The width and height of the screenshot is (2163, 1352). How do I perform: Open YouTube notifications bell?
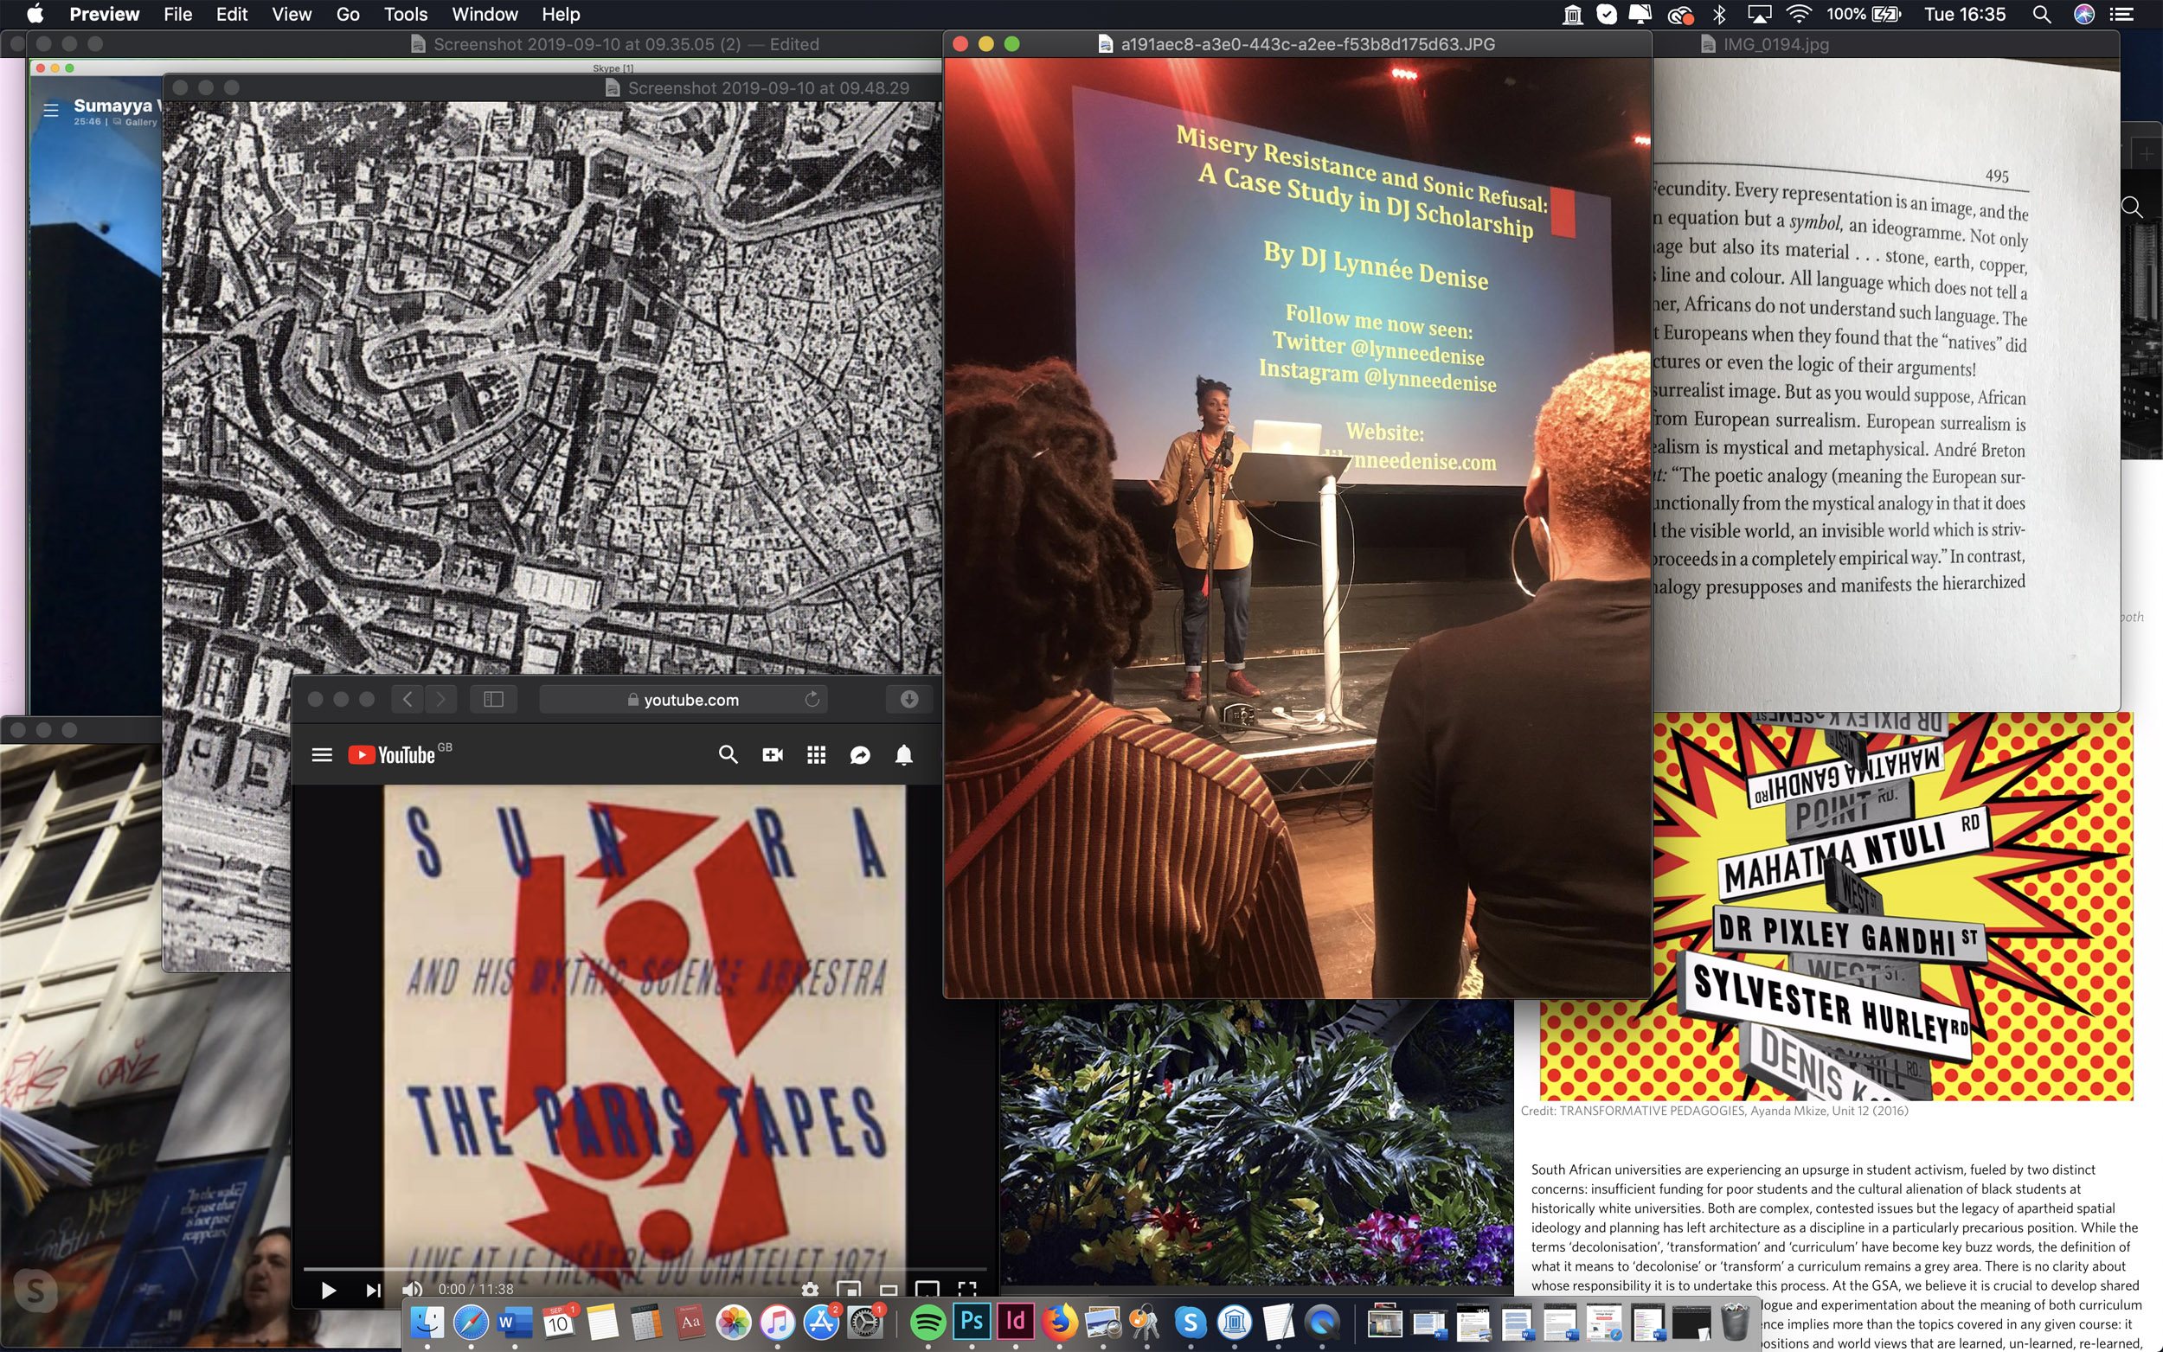(904, 754)
